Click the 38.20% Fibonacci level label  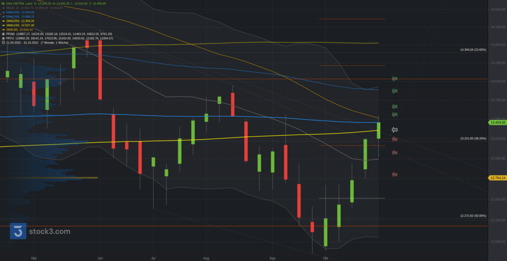(x=473, y=139)
